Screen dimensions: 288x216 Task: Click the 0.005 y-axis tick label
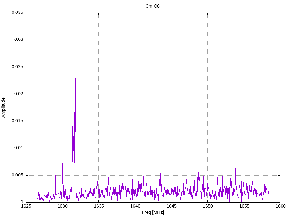(17, 175)
